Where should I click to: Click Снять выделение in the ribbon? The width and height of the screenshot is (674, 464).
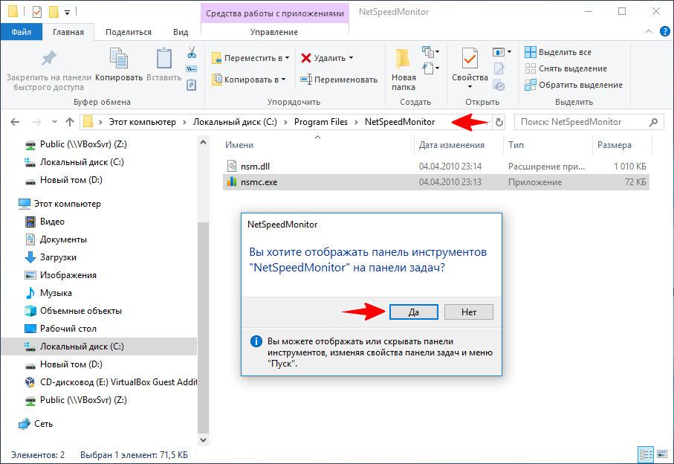point(566,68)
